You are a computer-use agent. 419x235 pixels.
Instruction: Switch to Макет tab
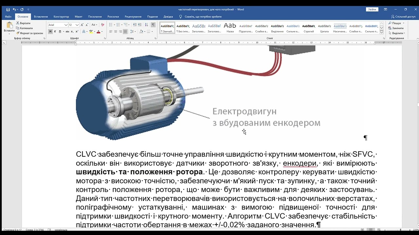tap(79, 17)
